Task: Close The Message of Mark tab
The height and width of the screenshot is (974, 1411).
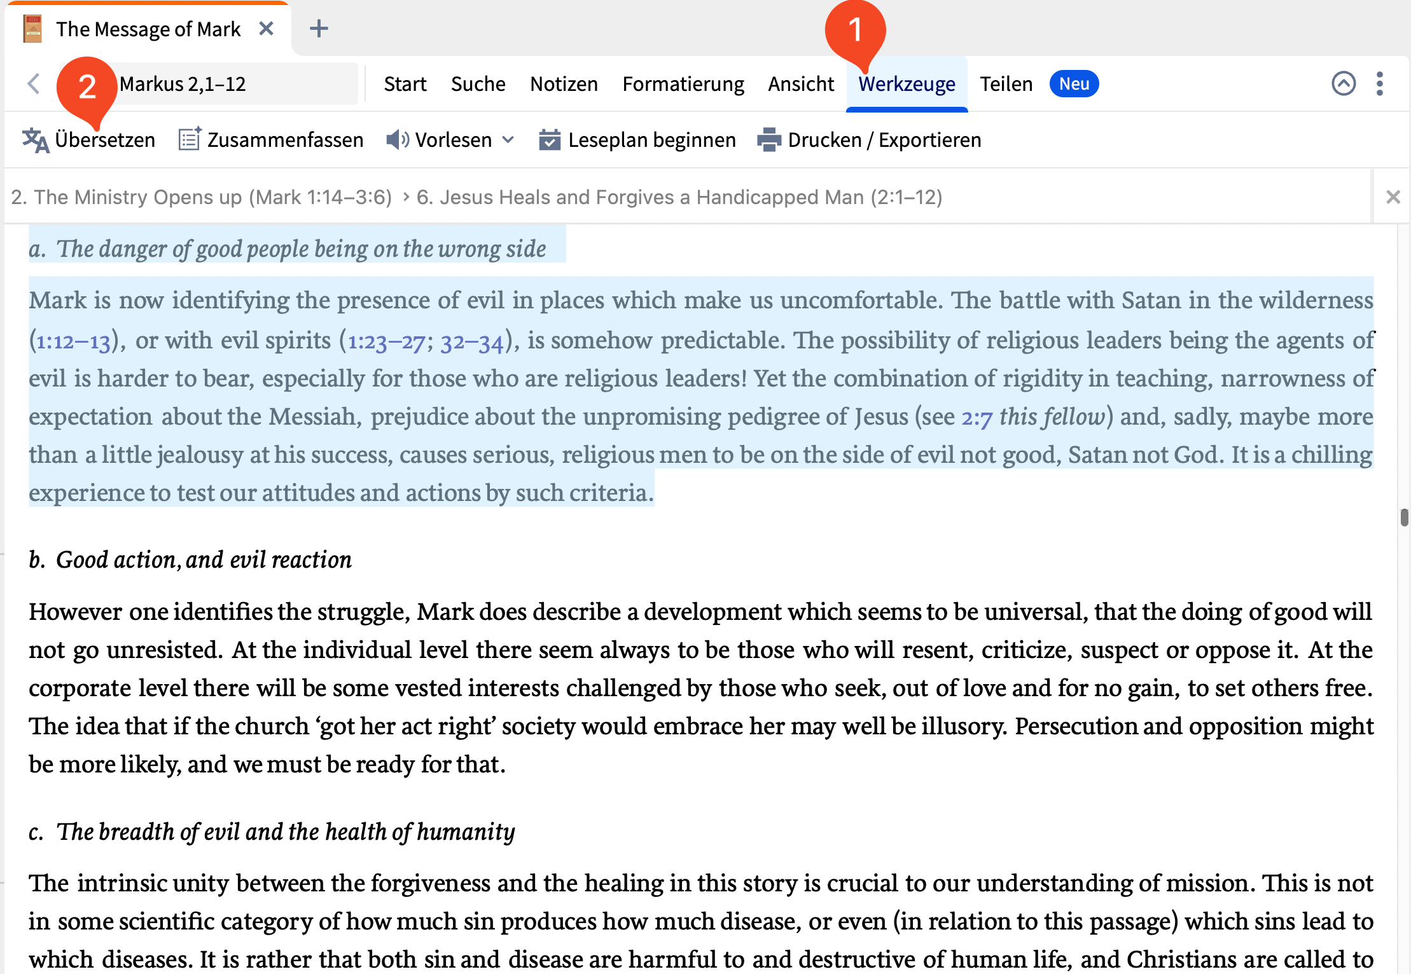Action: [x=267, y=29]
